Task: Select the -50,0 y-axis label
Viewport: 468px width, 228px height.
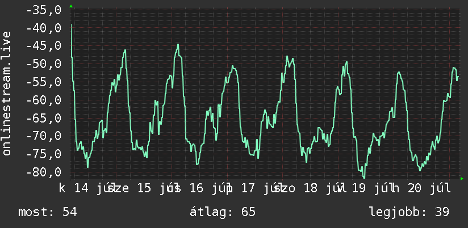Action: [x=44, y=64]
